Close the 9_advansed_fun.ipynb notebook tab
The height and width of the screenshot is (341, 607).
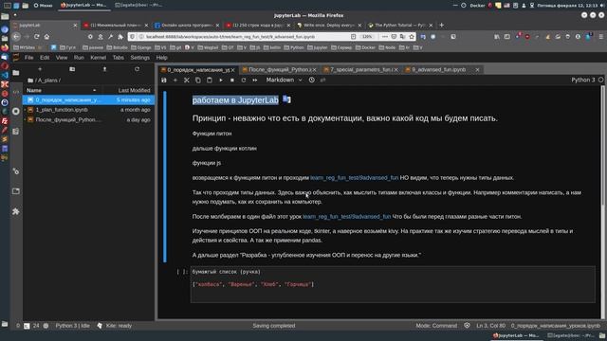[x=477, y=69]
